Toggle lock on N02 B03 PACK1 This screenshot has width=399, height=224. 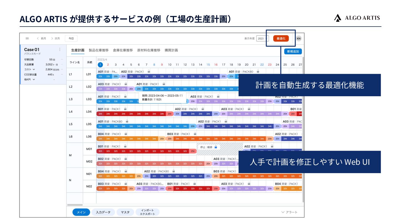coord(126,184)
